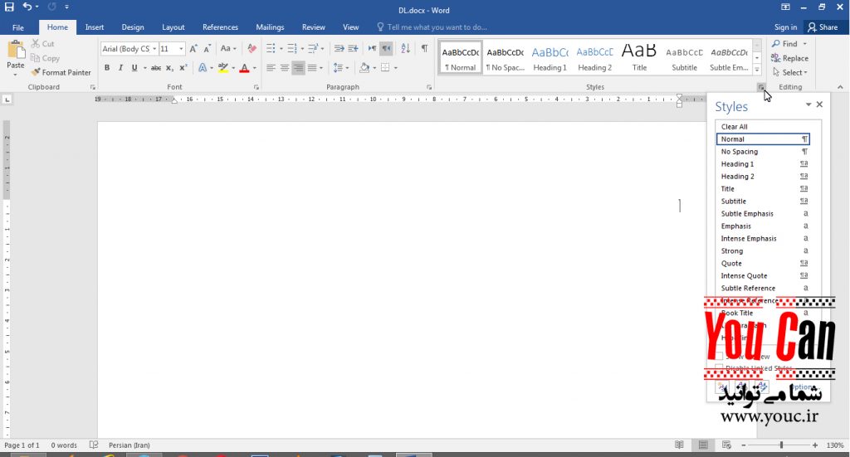Open the font name dropdown
Image resolution: width=850 pixels, height=457 pixels.
click(154, 49)
